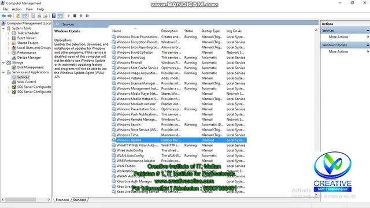Expand first SQL Server Configuration node

9,87
